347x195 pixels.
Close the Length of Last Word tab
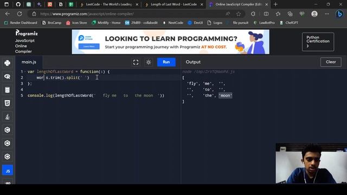pyautogui.click(x=202, y=4)
